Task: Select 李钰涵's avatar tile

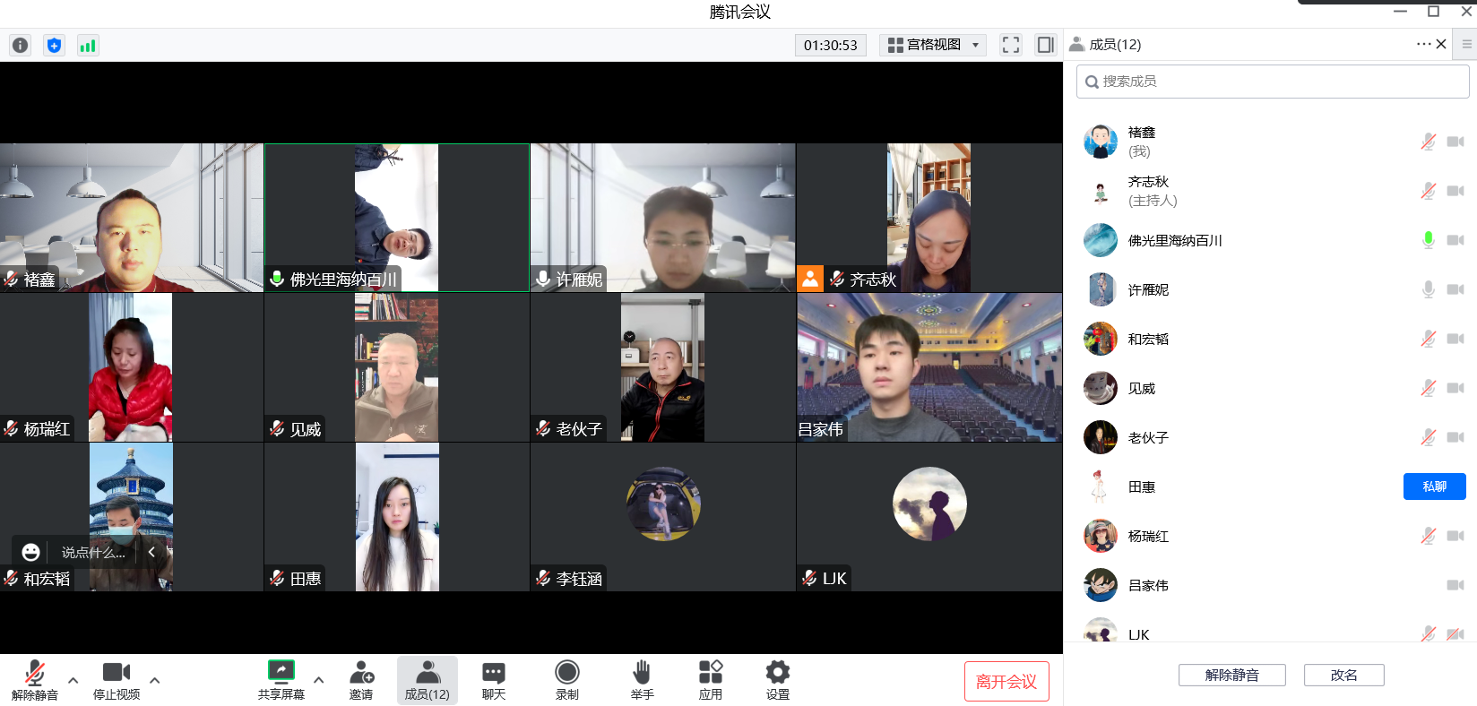Action: pos(663,517)
